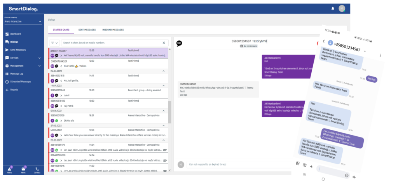Click the attachment icon in the 358407259479 row
Image resolution: width=398 pixels, height=181 pixels.
(x=165, y=150)
